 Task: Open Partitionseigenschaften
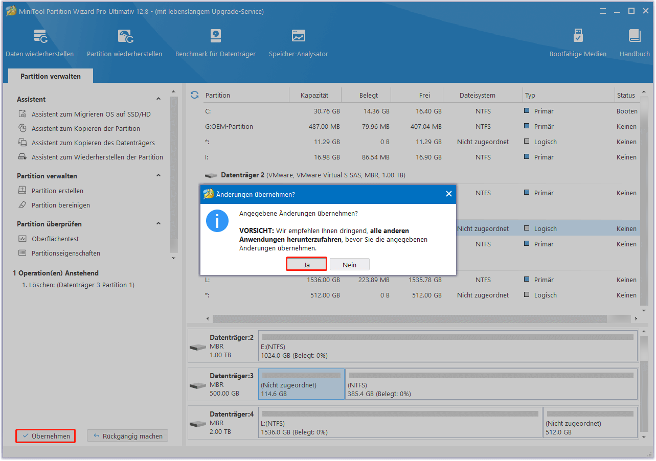click(65, 253)
